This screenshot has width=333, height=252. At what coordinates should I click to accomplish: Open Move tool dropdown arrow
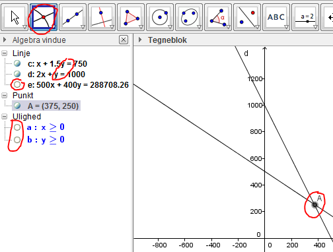(x=24, y=27)
